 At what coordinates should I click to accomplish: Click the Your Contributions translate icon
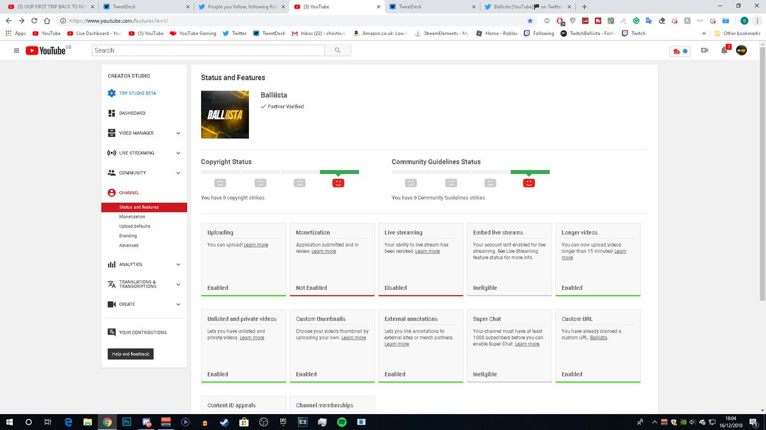click(x=112, y=333)
